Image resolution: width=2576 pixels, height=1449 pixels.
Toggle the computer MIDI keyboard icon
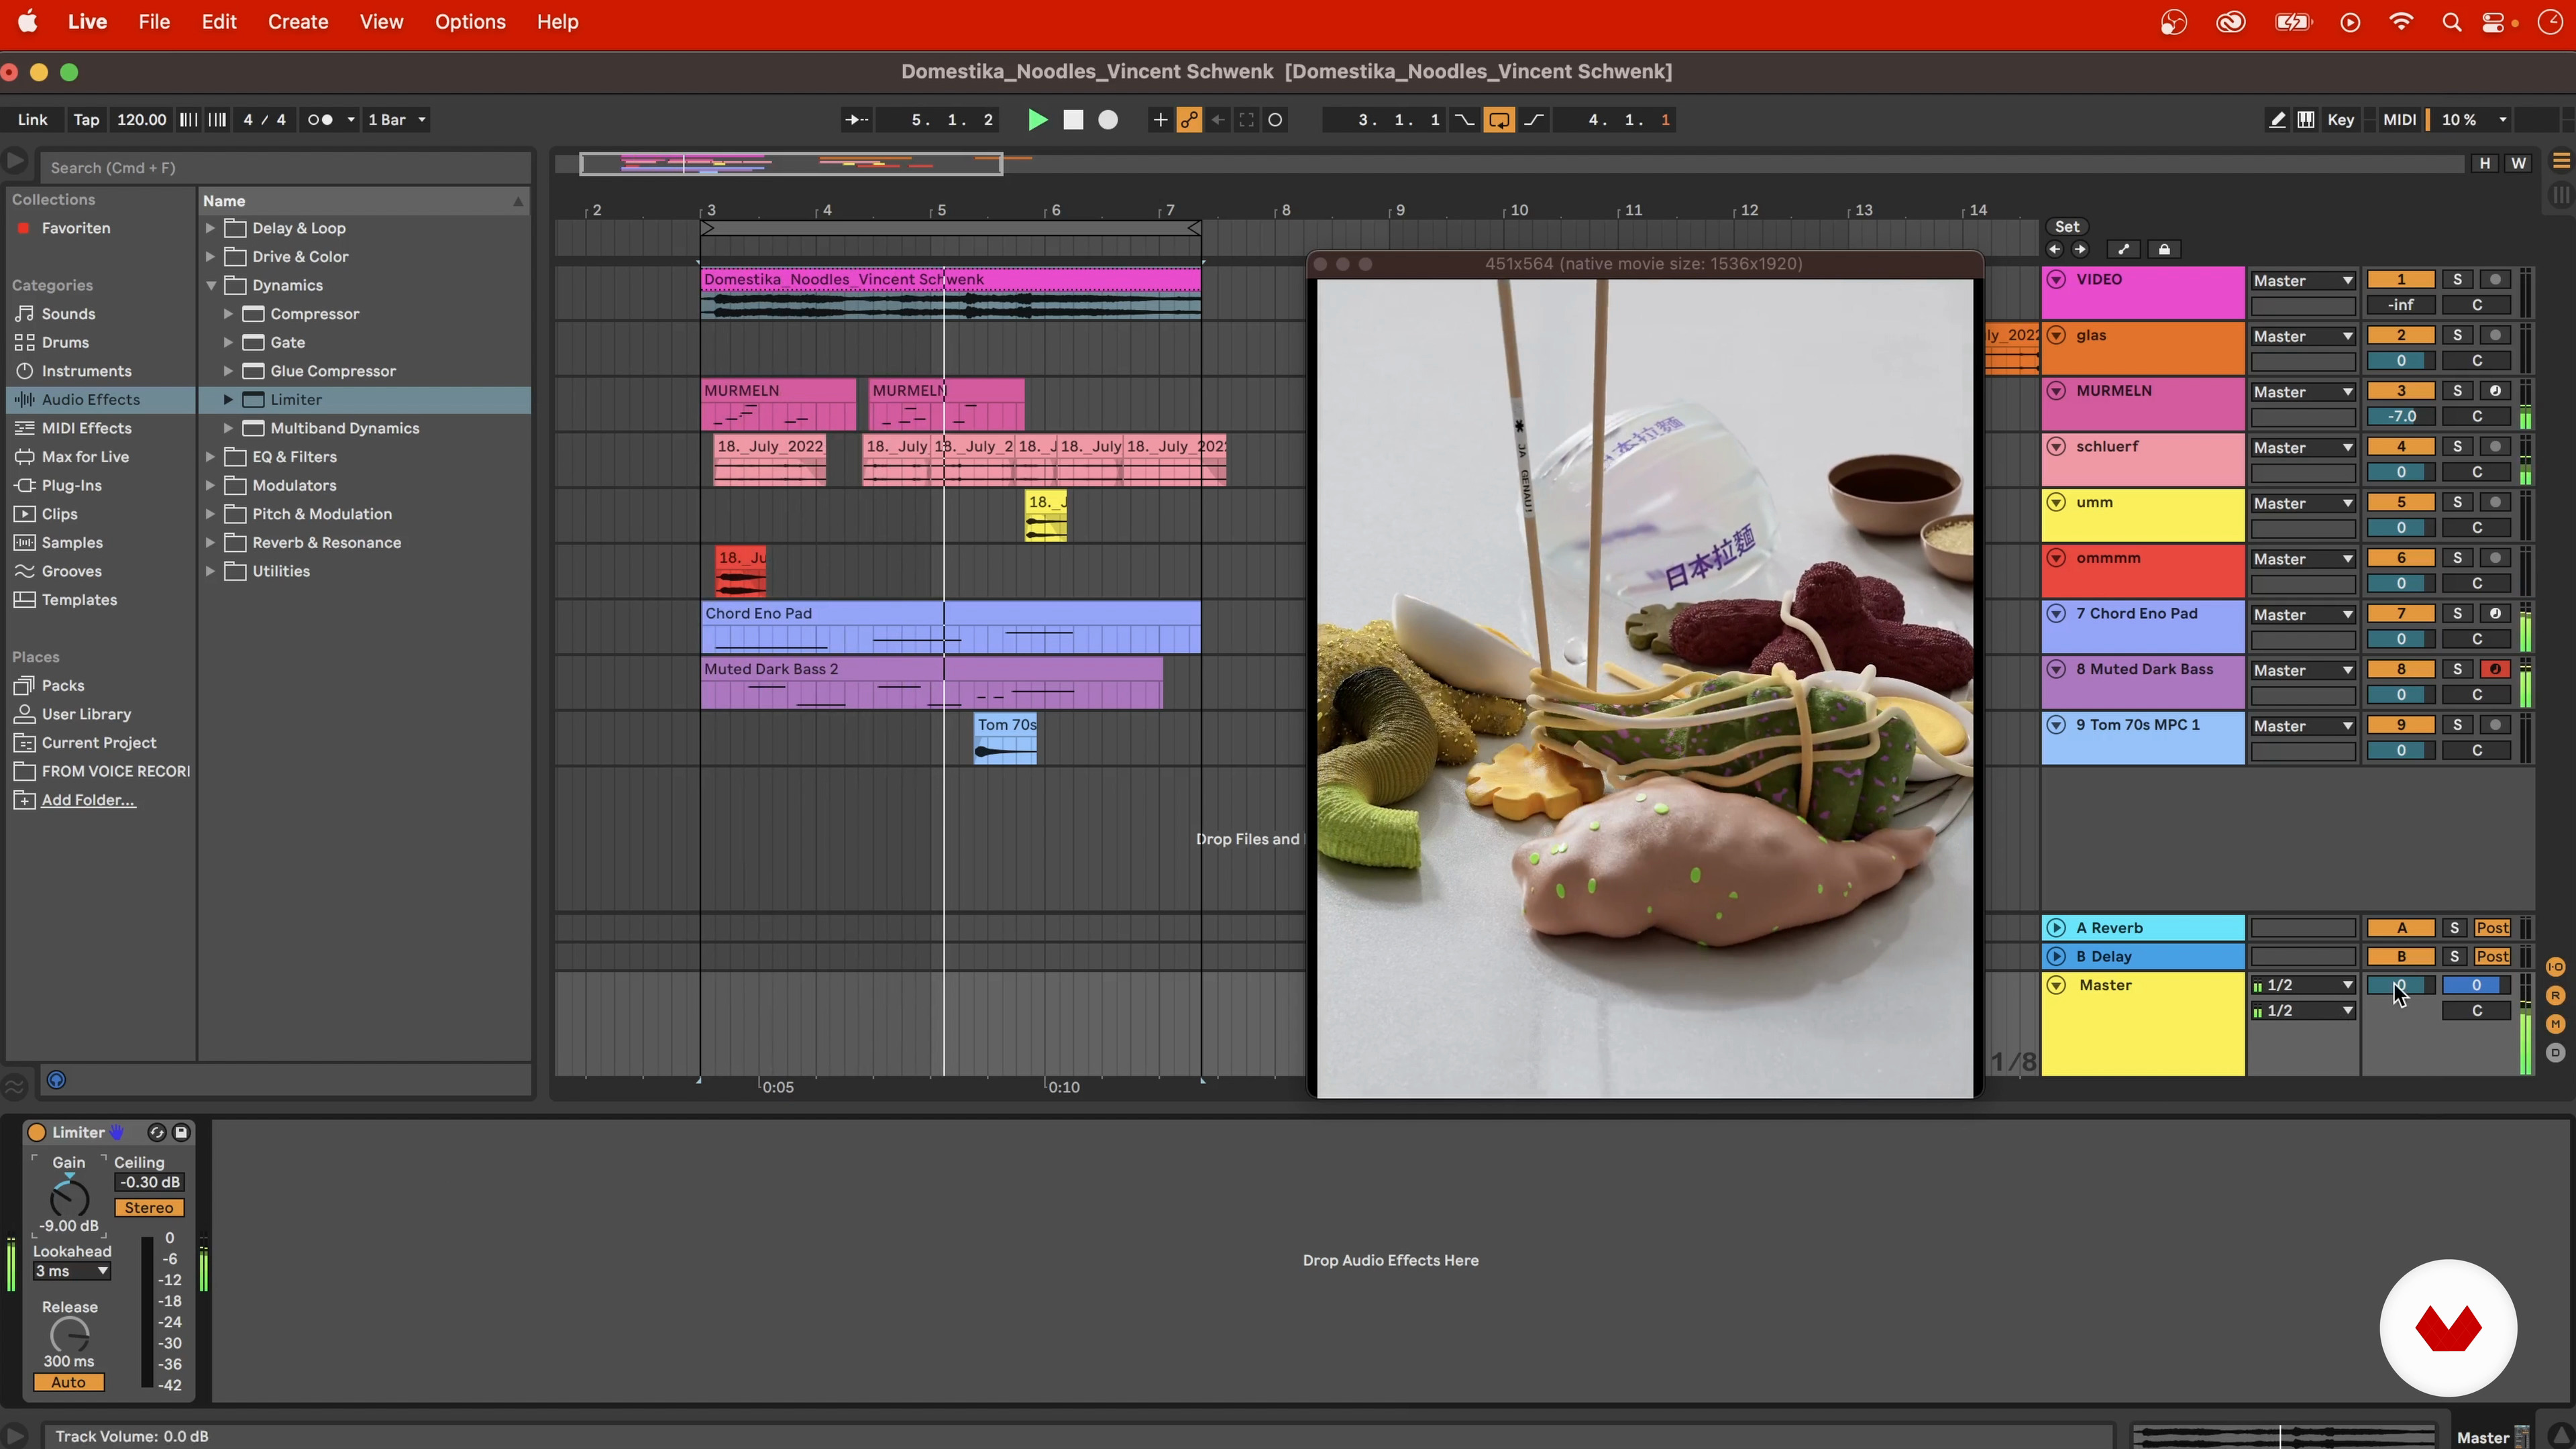coord(2306,120)
